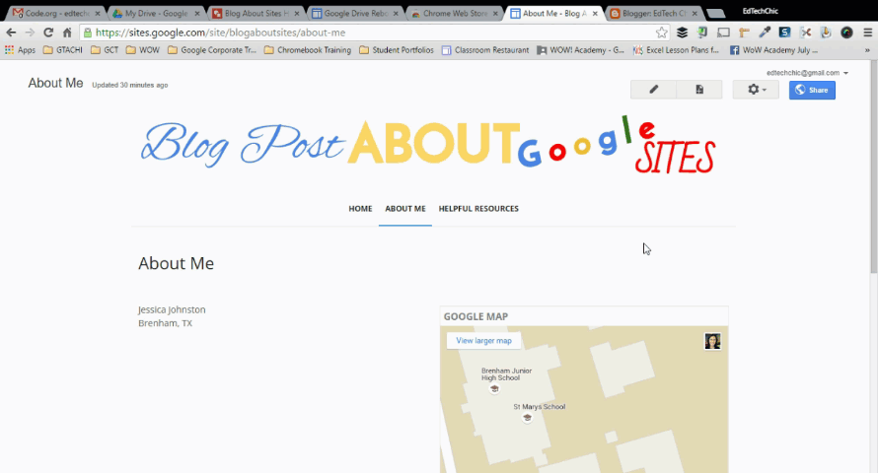The width and height of the screenshot is (878, 473).
Task: Open the GCT bookmark folder
Action: click(x=105, y=50)
